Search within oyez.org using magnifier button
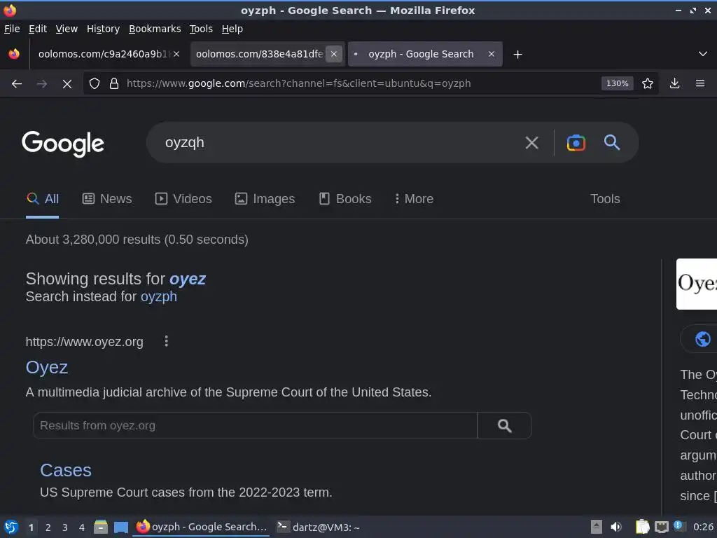Viewport: 717px width, 538px height. [x=504, y=426]
